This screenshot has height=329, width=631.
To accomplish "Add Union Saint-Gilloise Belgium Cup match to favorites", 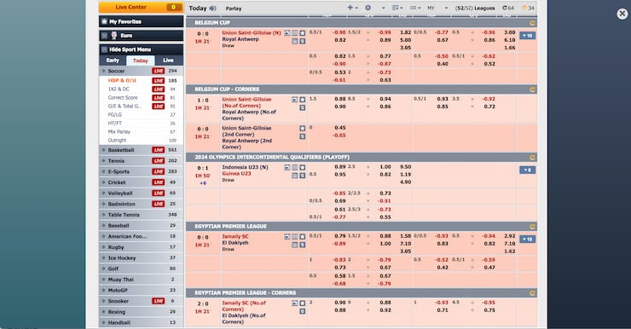I will (302, 33).
